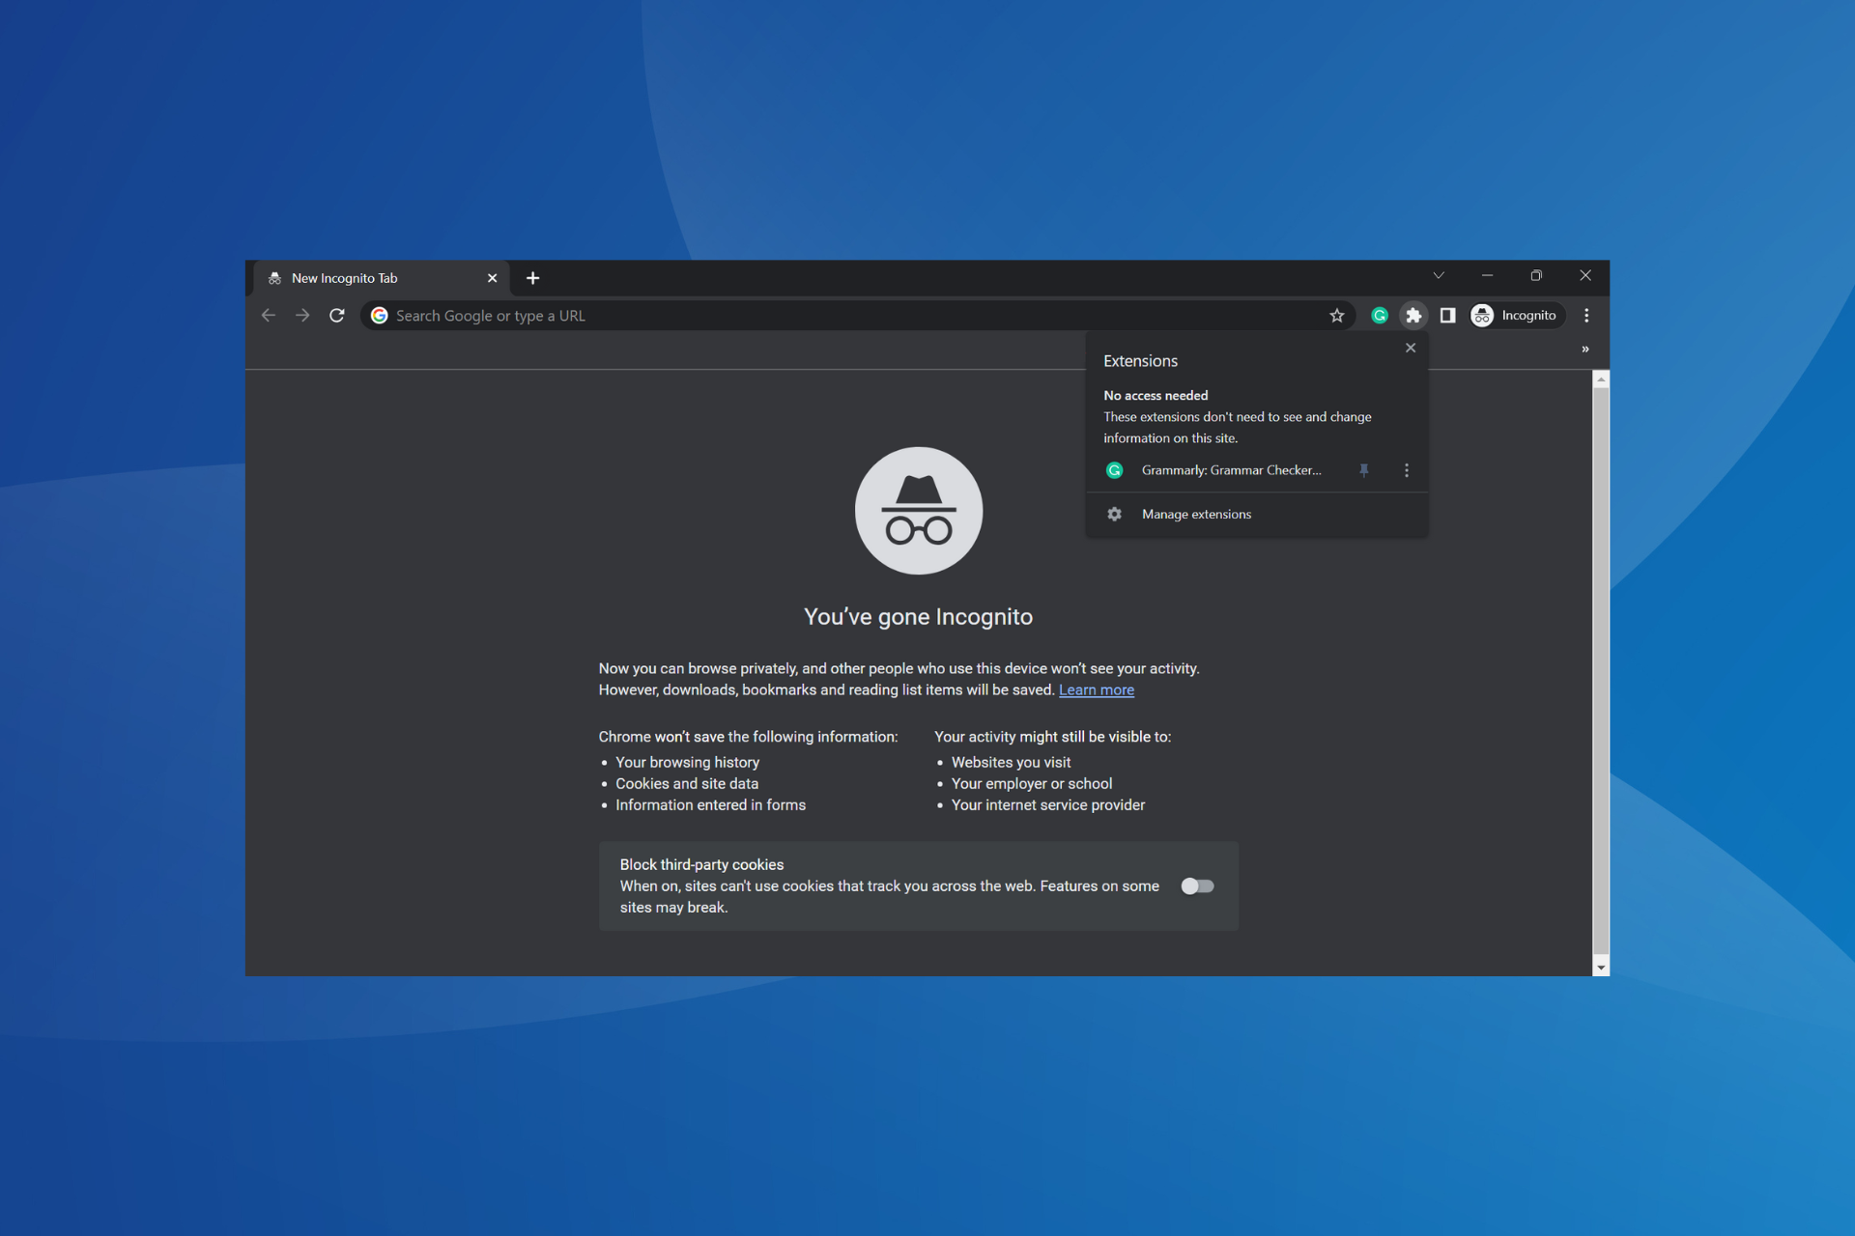Click the You've gone Incognito heading

tap(918, 617)
